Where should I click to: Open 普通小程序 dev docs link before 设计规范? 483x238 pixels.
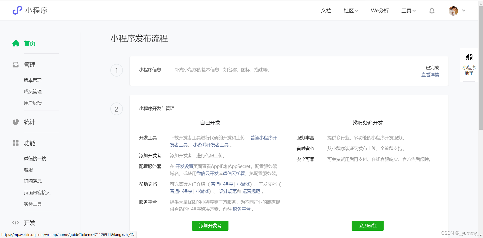(x=181, y=191)
